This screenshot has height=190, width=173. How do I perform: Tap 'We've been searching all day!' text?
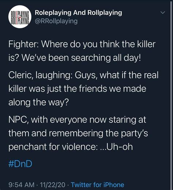point(81,58)
